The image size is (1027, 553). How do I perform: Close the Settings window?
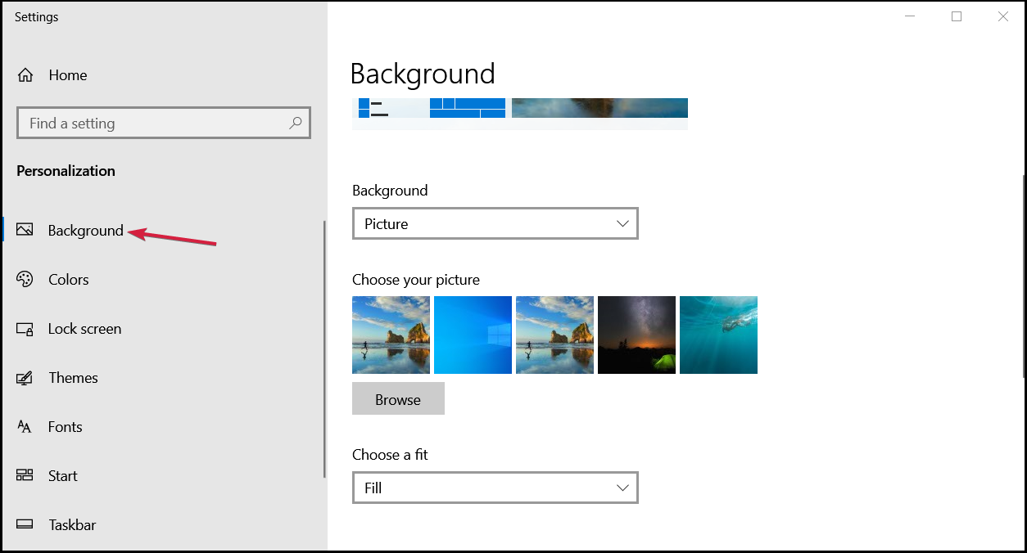1003,16
